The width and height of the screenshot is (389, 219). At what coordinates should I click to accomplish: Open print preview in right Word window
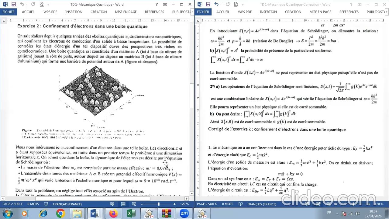click(236, 5)
